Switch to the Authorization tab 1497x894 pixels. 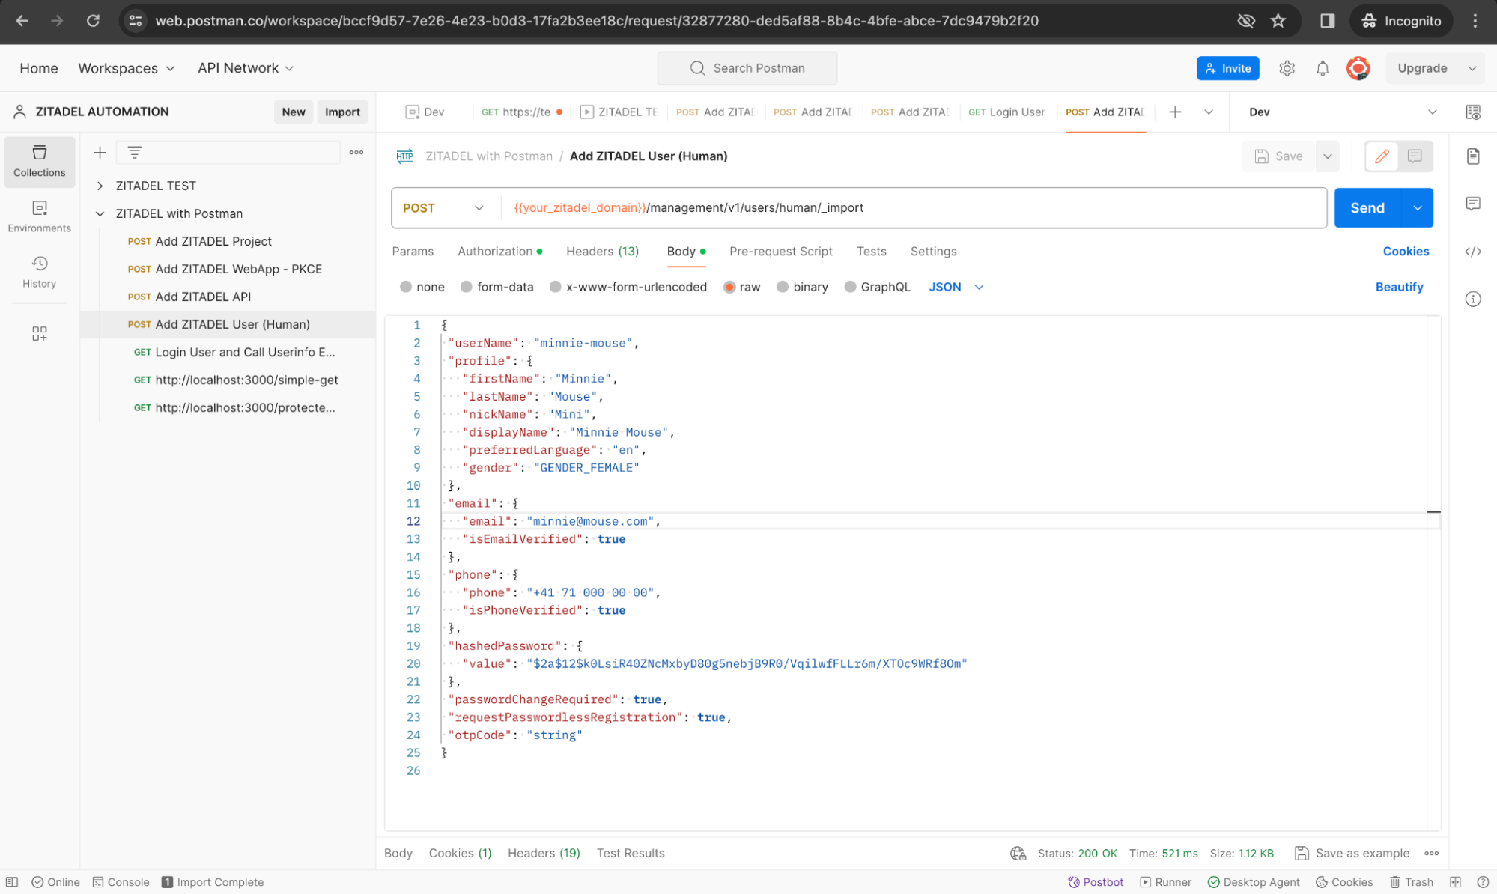pyautogui.click(x=499, y=252)
